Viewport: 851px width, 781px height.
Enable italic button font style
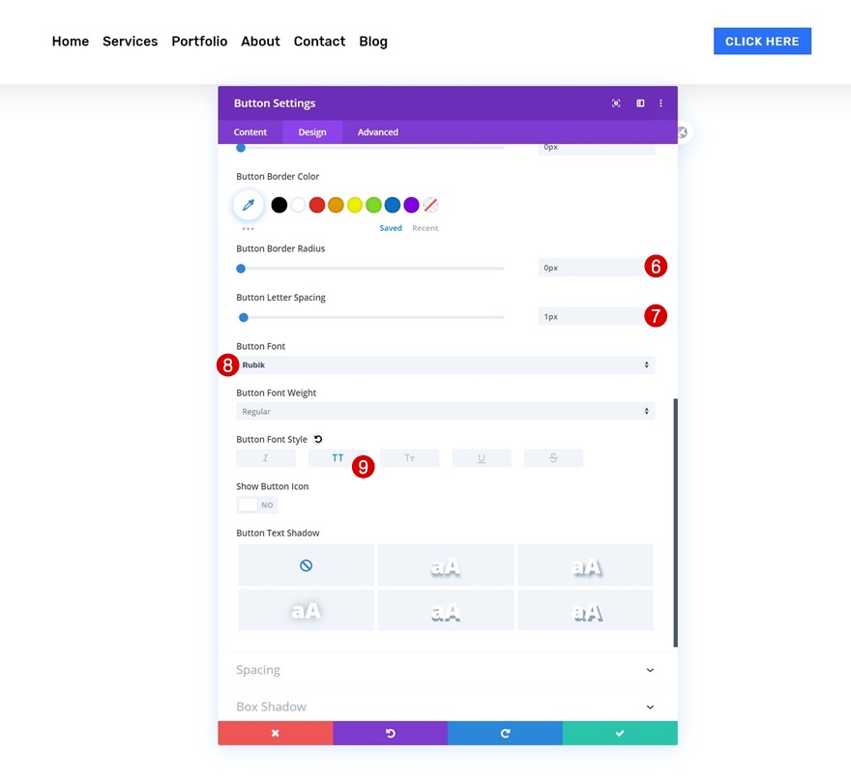(266, 458)
